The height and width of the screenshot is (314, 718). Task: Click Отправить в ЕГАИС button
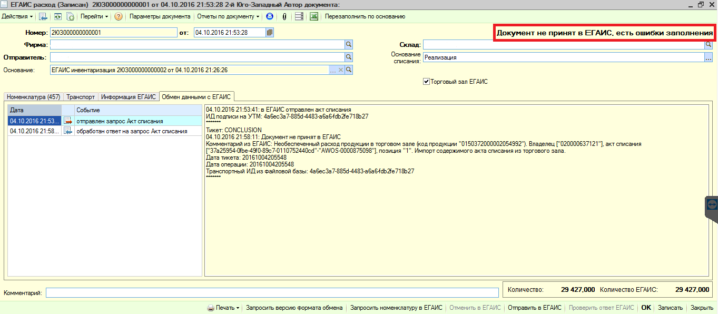click(534, 308)
